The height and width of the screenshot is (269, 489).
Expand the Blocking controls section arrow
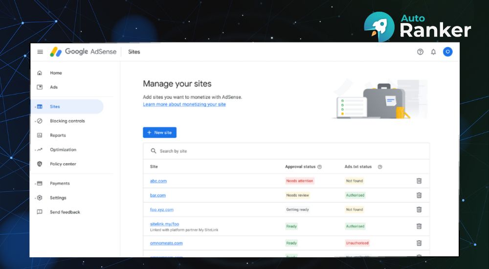35,121
